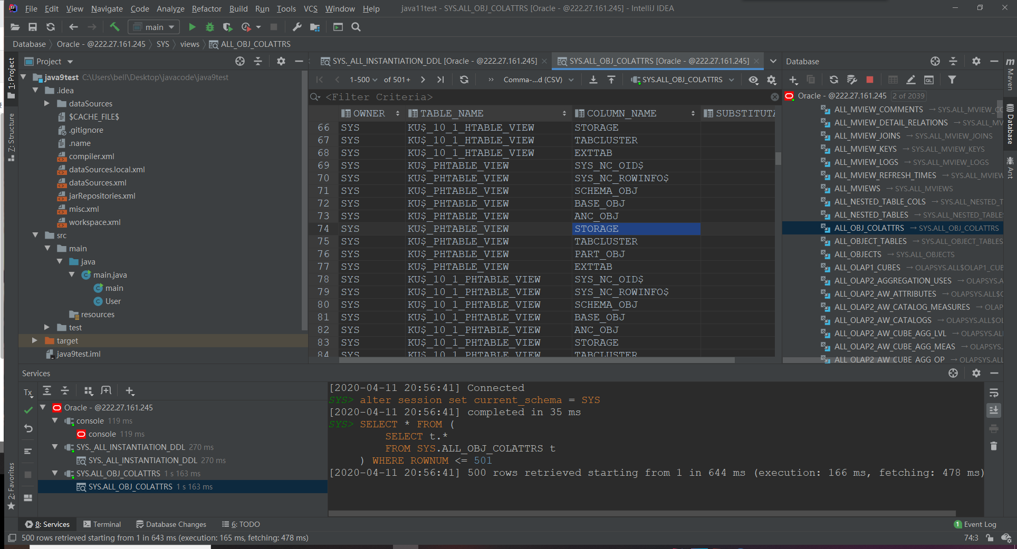Click the data grid vertical scrollbar

click(x=778, y=159)
